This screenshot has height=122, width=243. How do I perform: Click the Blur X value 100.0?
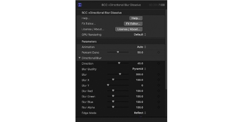click(140, 80)
